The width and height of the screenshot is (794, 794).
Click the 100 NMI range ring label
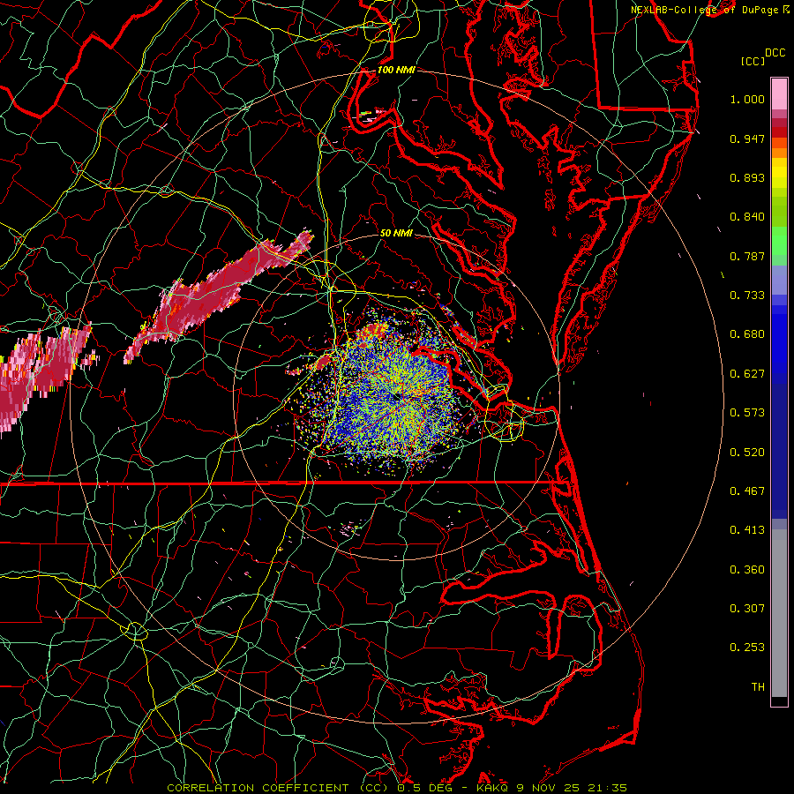pyautogui.click(x=396, y=70)
